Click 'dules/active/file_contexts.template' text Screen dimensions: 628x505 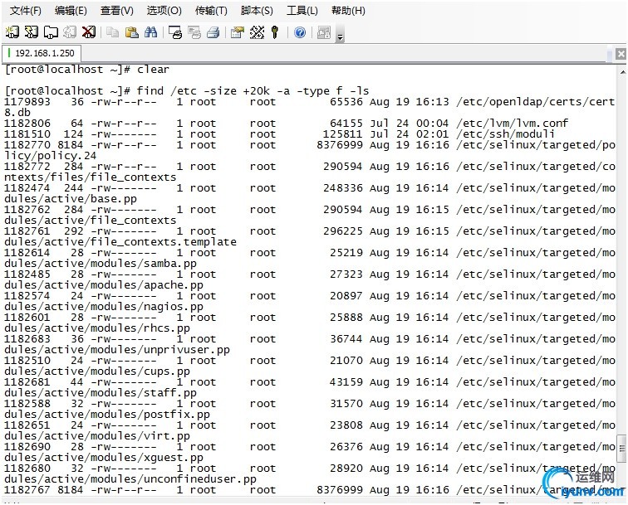(x=120, y=242)
